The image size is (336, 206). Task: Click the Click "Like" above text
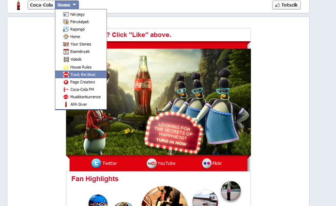(x=142, y=35)
